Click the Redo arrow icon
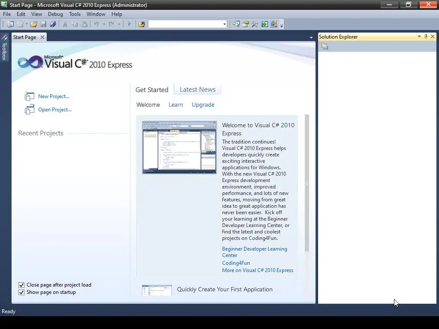The width and height of the screenshot is (439, 329). pyautogui.click(x=111, y=24)
